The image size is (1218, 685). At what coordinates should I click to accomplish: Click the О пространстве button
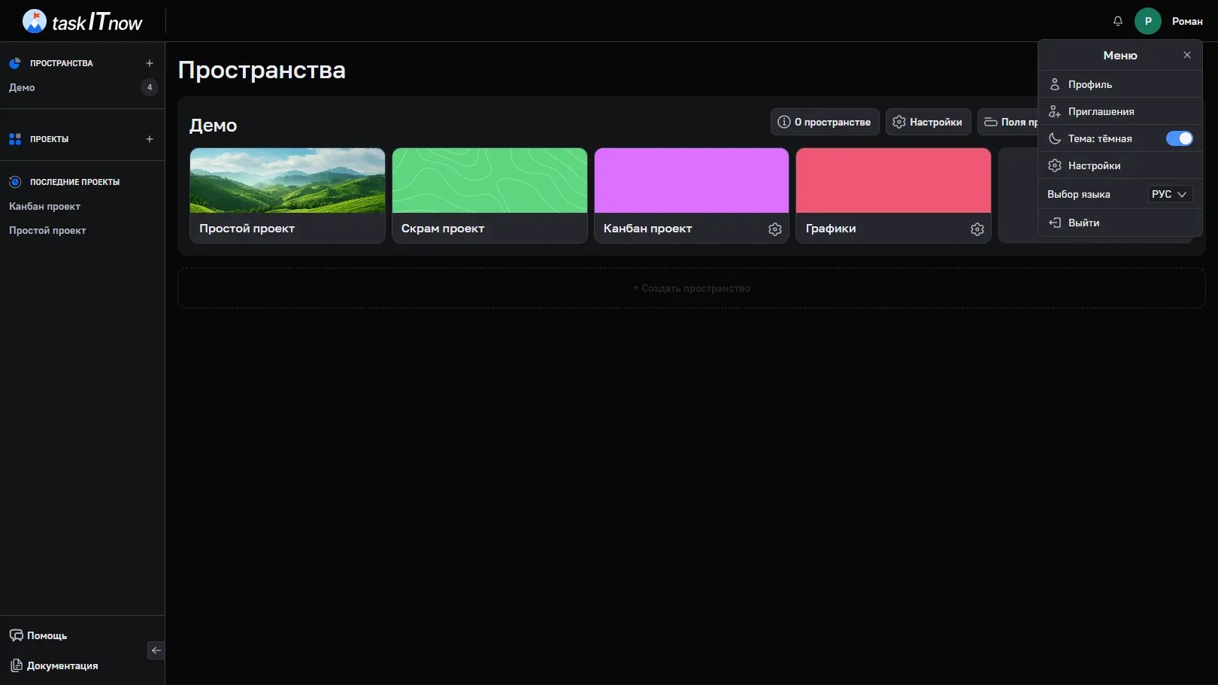[x=824, y=122]
